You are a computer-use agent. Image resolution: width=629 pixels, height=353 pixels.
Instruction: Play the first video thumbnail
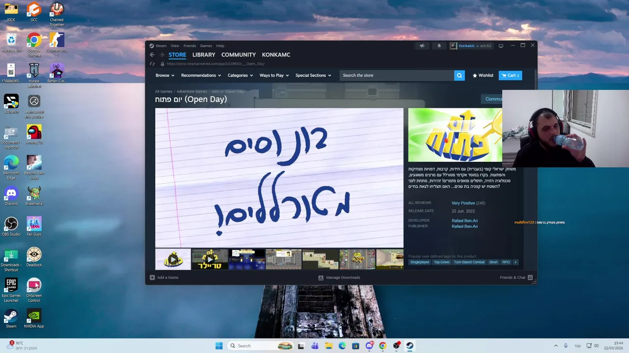[173, 259]
